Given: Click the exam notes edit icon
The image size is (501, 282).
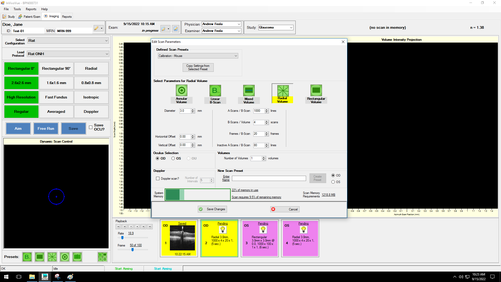Looking at the screenshot, I should (x=176, y=29).
